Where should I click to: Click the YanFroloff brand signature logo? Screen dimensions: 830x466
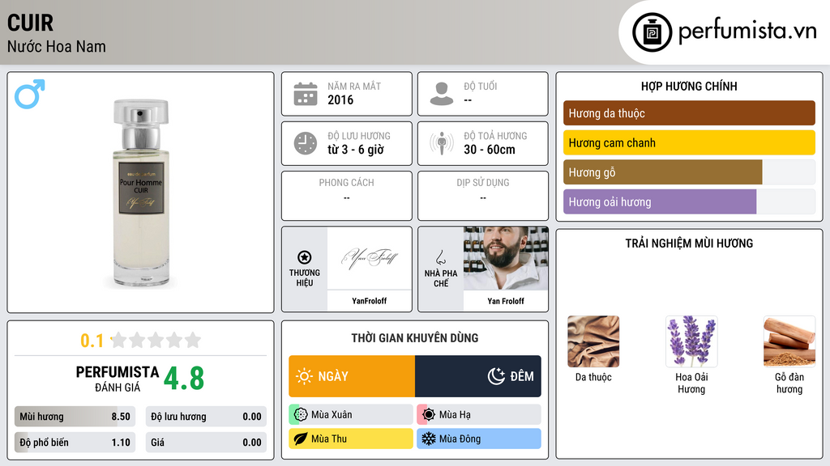(x=370, y=258)
